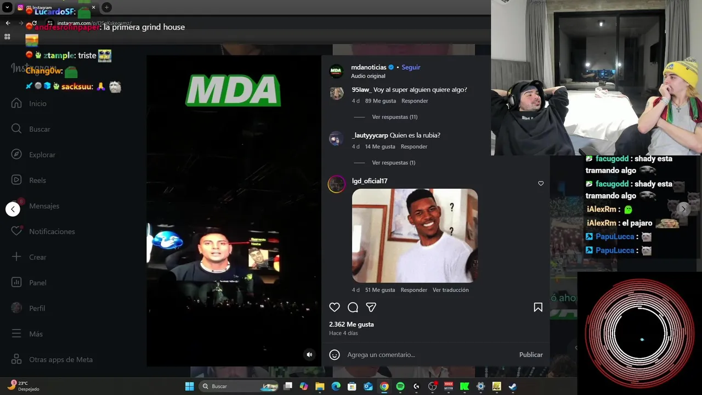Mute or unmute the video audio
This screenshot has width=702, height=395.
[309, 354]
